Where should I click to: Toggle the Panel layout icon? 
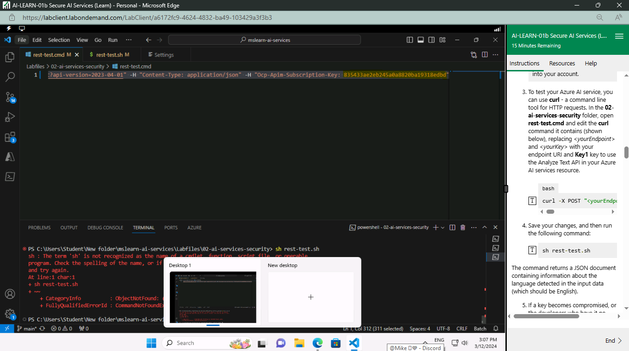(421, 40)
